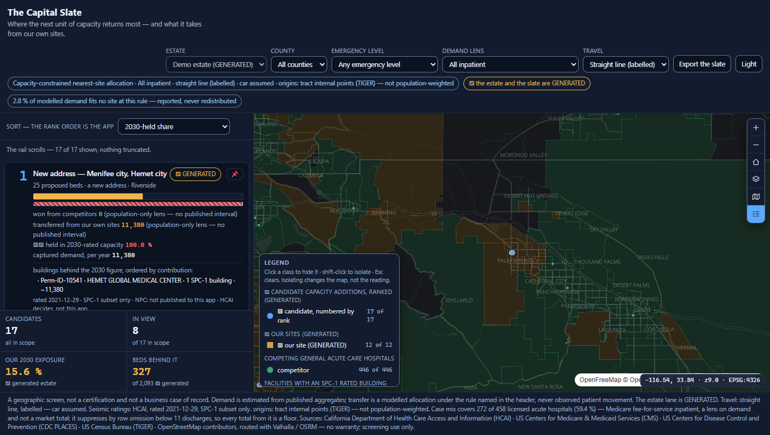Image resolution: width=770 pixels, height=435 pixels.
Task: Expand the Demand Lens dropdown
Action: pos(510,64)
